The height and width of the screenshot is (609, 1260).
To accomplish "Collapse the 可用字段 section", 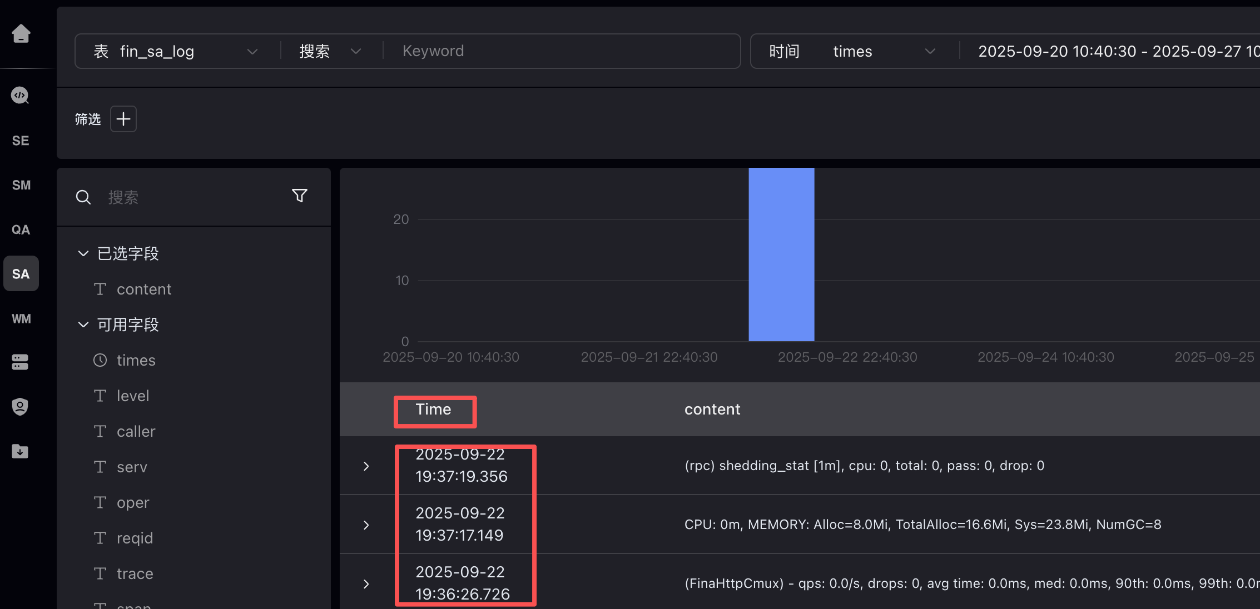I will tap(83, 325).
